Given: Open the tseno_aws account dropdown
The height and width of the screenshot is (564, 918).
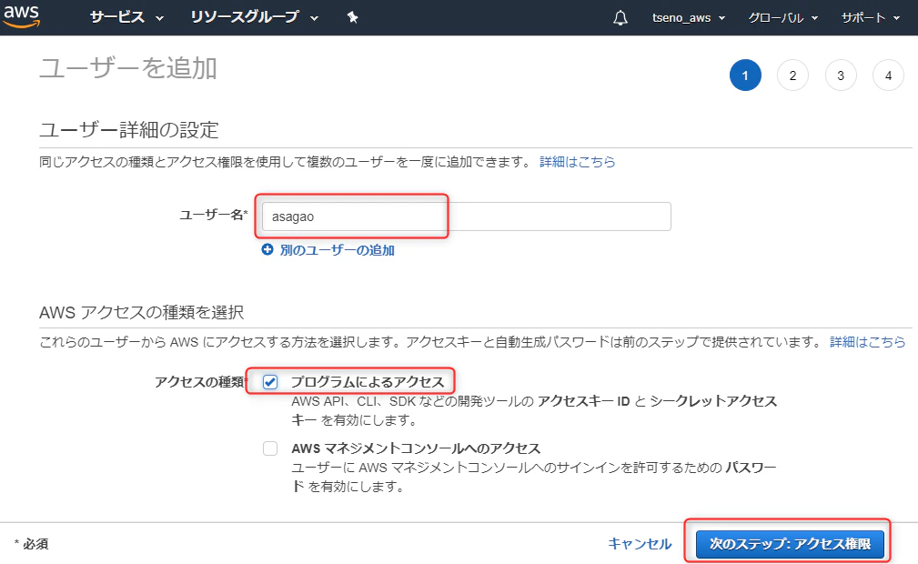Looking at the screenshot, I should click(x=689, y=18).
